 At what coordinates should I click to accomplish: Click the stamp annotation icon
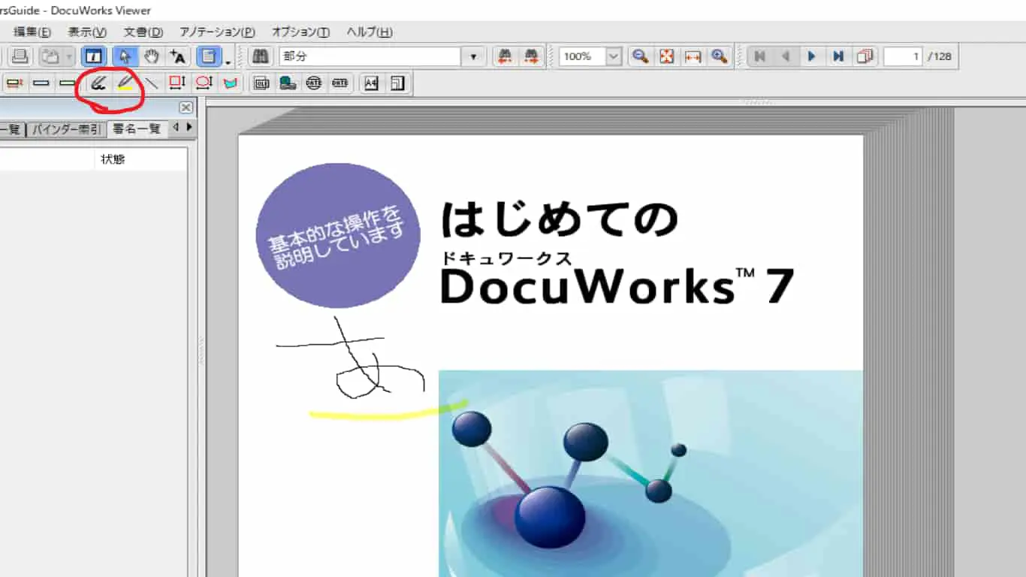287,83
